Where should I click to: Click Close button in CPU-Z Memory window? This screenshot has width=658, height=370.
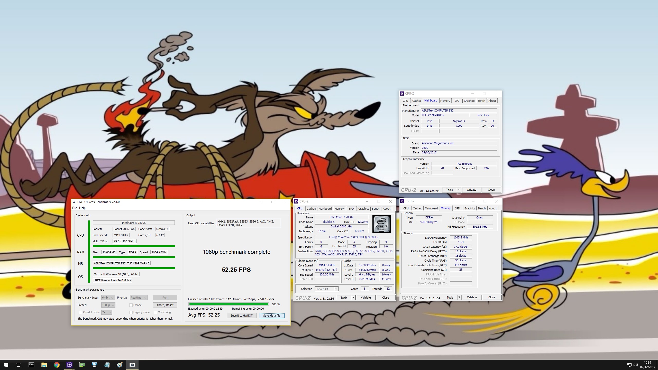pyautogui.click(x=492, y=297)
